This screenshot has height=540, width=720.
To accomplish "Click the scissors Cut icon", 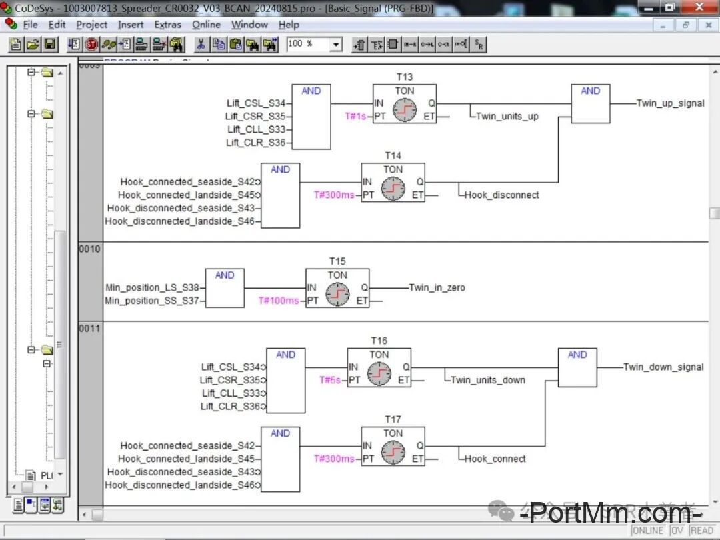I will point(200,45).
